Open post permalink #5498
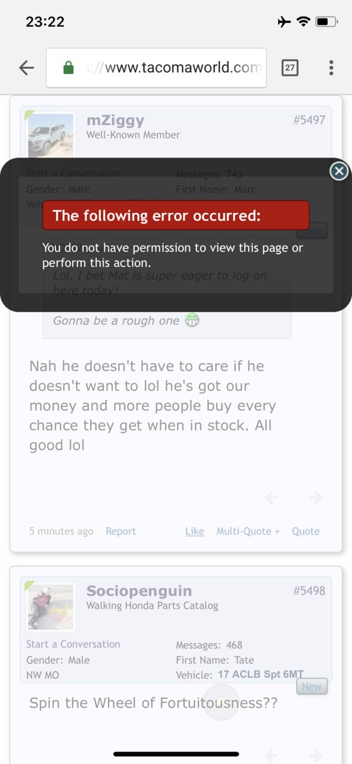Screen dimensions: 352x764 tap(309, 591)
